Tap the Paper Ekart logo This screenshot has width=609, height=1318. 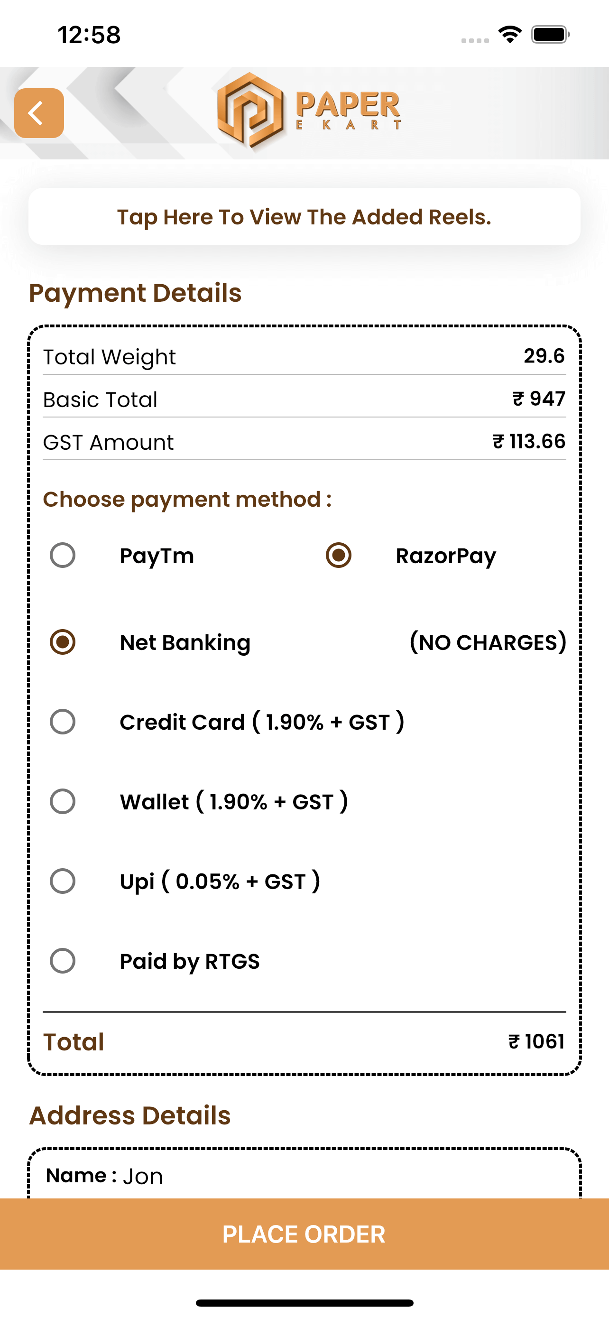(x=308, y=111)
